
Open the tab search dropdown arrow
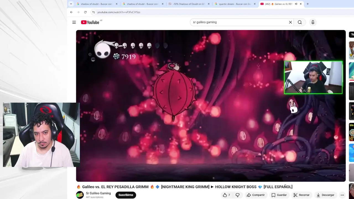pos(71,4)
